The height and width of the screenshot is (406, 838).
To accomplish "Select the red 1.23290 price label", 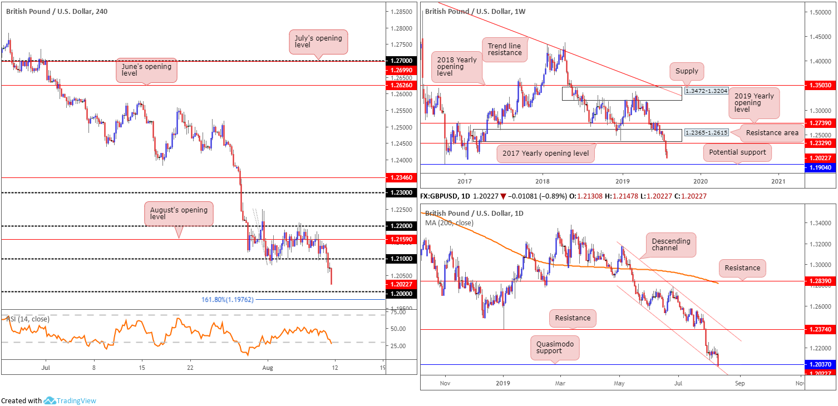I will tap(819, 143).
